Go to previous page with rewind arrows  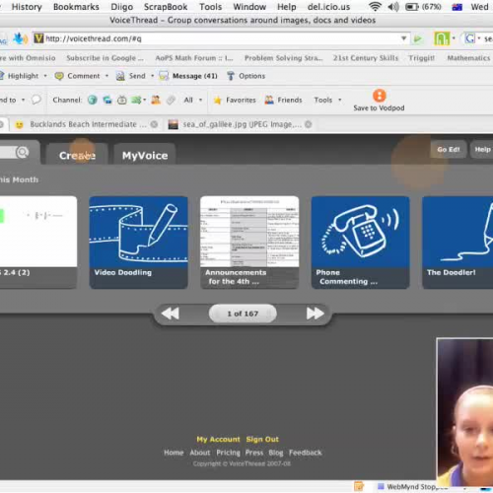click(171, 314)
